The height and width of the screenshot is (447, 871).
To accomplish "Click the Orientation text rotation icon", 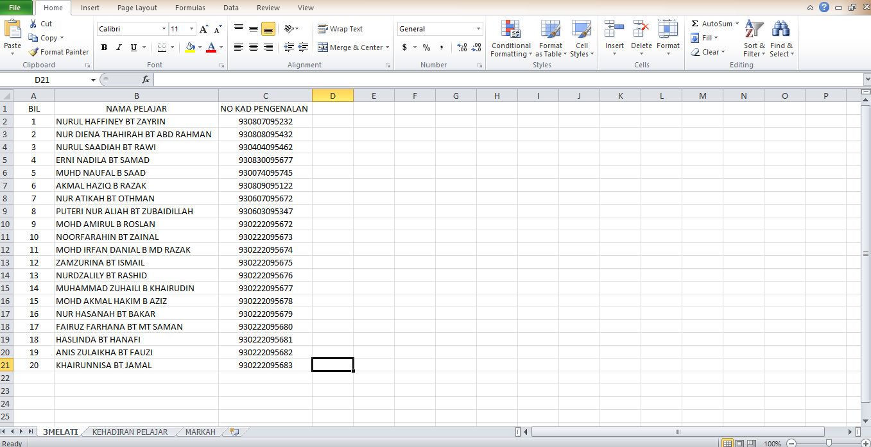I will [x=289, y=29].
